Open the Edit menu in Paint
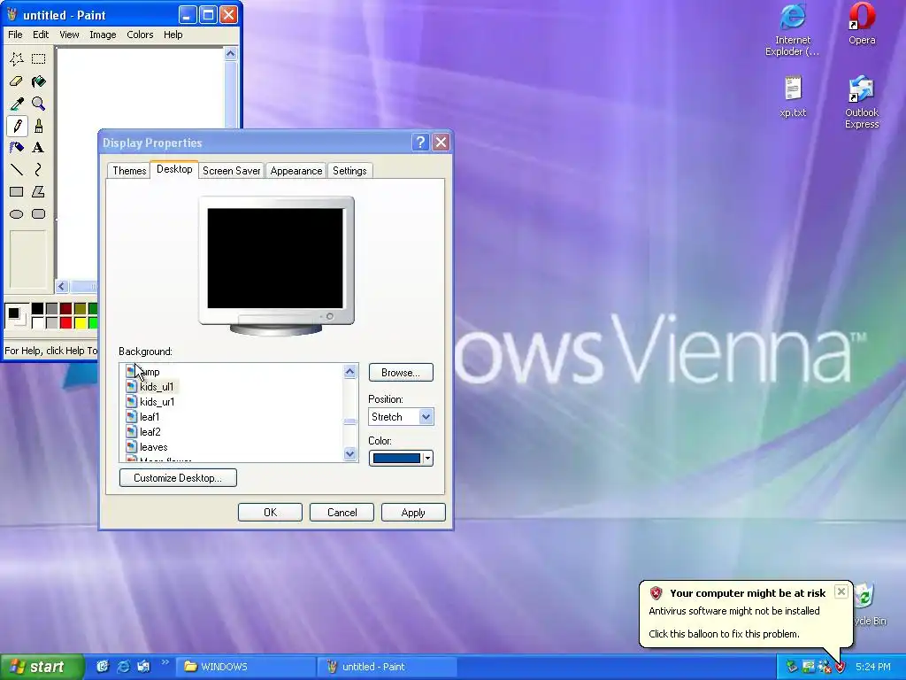 (41, 35)
